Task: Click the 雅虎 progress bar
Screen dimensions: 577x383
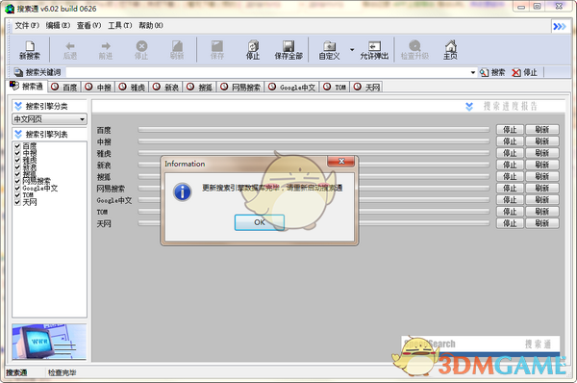Action: pos(314,153)
